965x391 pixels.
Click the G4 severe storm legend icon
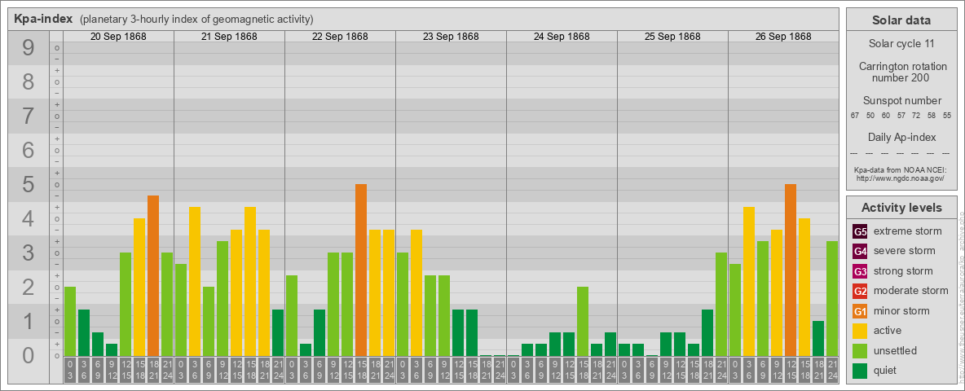click(x=860, y=251)
